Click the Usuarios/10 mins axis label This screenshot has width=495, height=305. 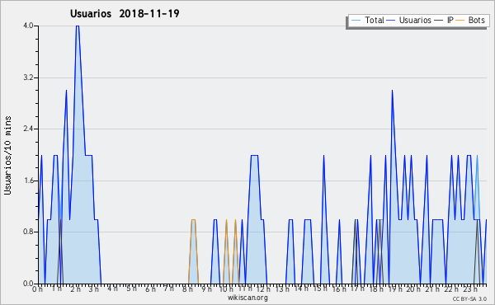[x=7, y=156]
